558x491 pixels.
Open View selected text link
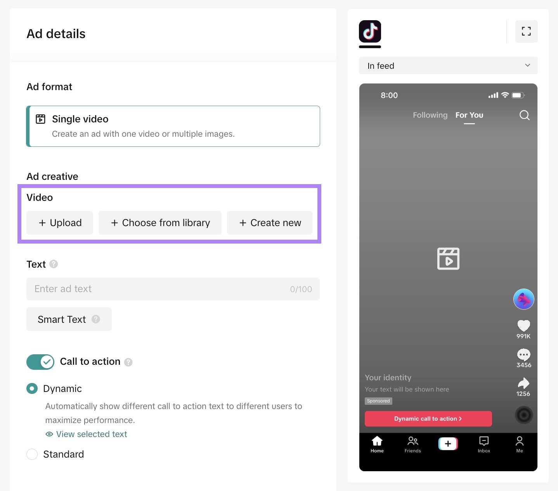coord(91,434)
